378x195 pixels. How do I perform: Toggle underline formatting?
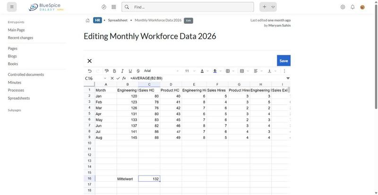point(130,71)
